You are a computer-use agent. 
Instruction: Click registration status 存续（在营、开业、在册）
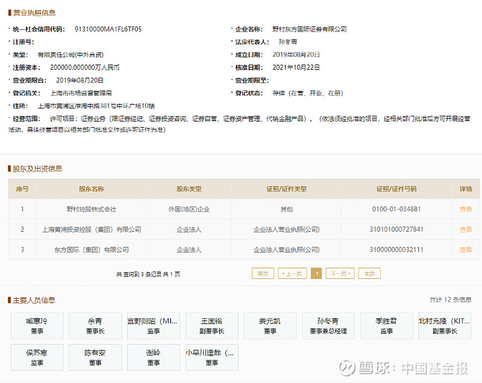coord(308,93)
